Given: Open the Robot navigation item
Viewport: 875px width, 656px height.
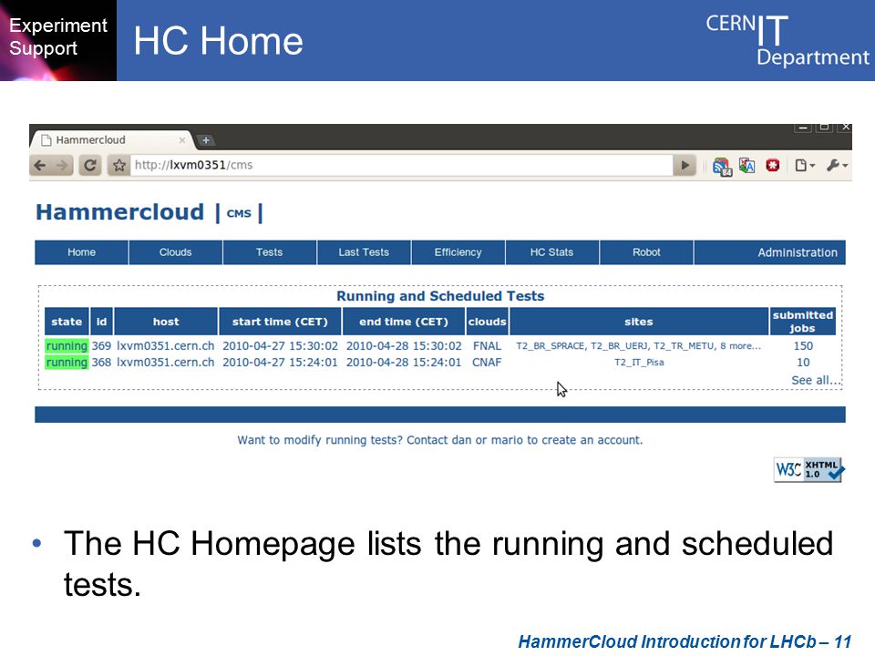Looking at the screenshot, I should click(646, 252).
